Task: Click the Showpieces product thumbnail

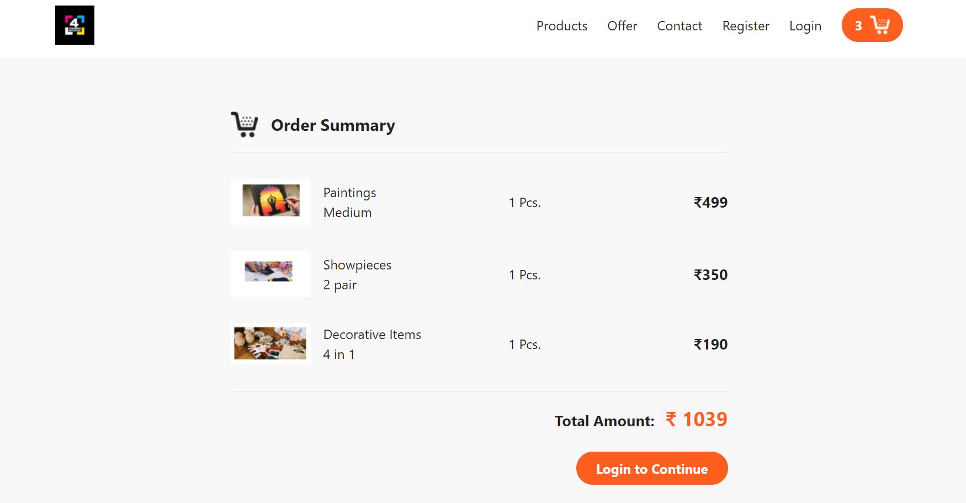Action: [x=270, y=273]
